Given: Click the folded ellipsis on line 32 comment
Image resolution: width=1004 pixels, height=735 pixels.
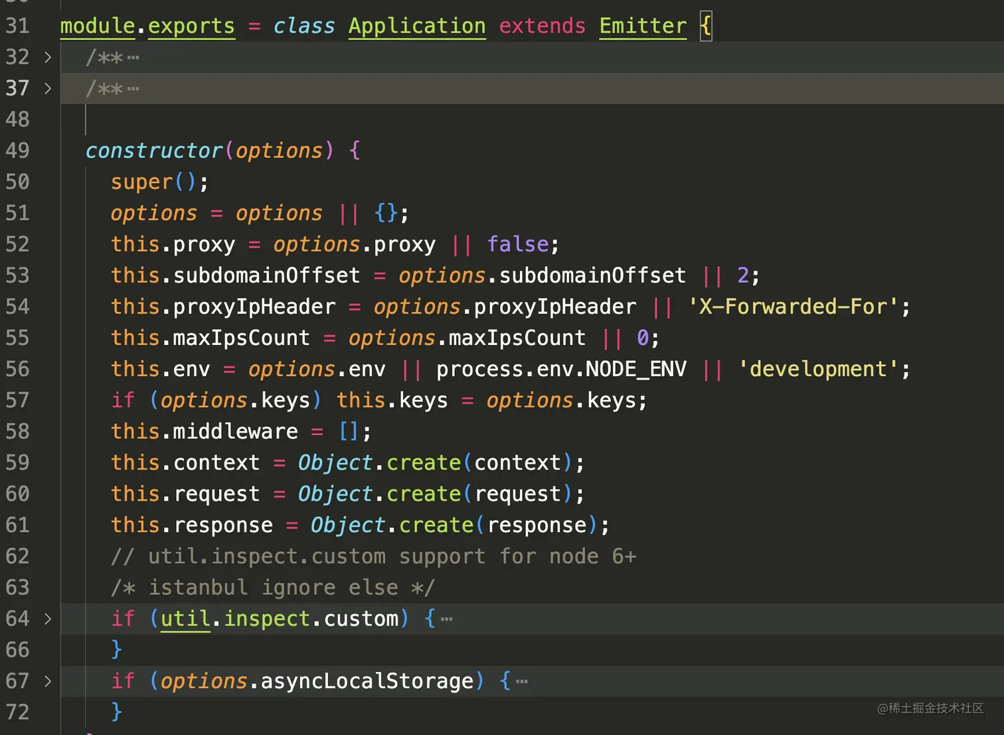Looking at the screenshot, I should (133, 58).
